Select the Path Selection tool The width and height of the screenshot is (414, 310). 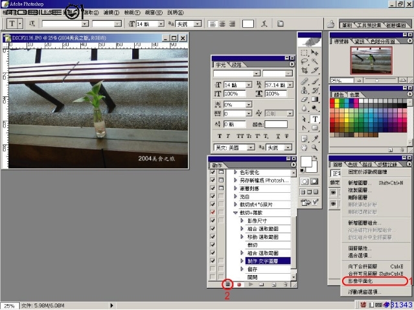[305, 119]
